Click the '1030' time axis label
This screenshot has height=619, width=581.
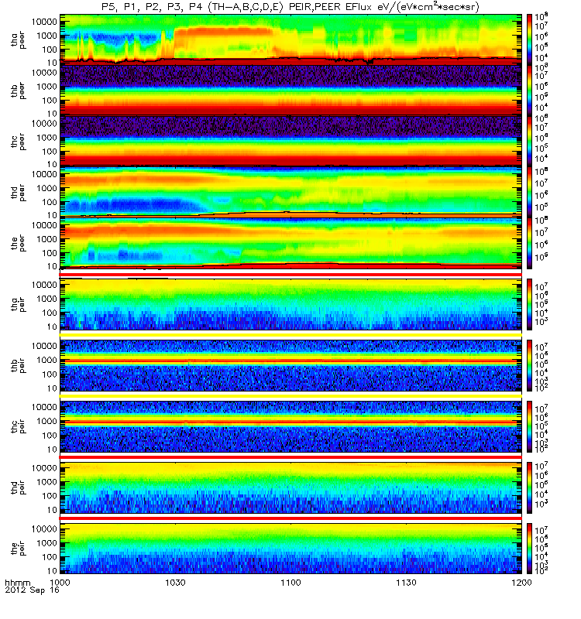click(175, 583)
